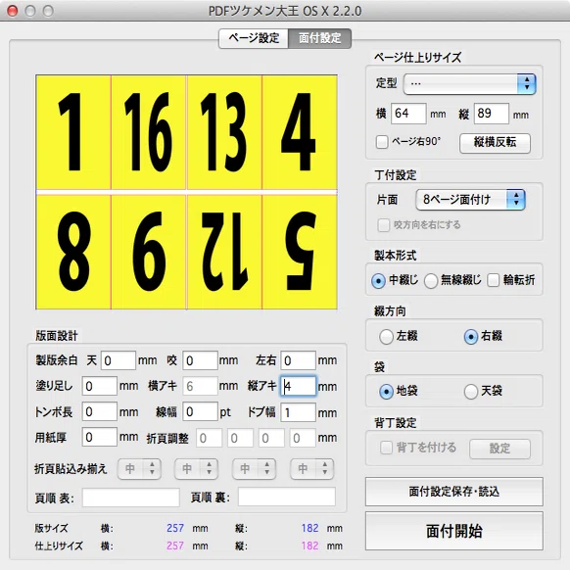Viewport: 570px width, 570px height.
Task: Click the 面付設定保存・読込 button
Action: (454, 492)
